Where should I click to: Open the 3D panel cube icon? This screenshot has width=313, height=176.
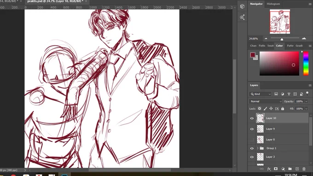click(x=242, y=6)
